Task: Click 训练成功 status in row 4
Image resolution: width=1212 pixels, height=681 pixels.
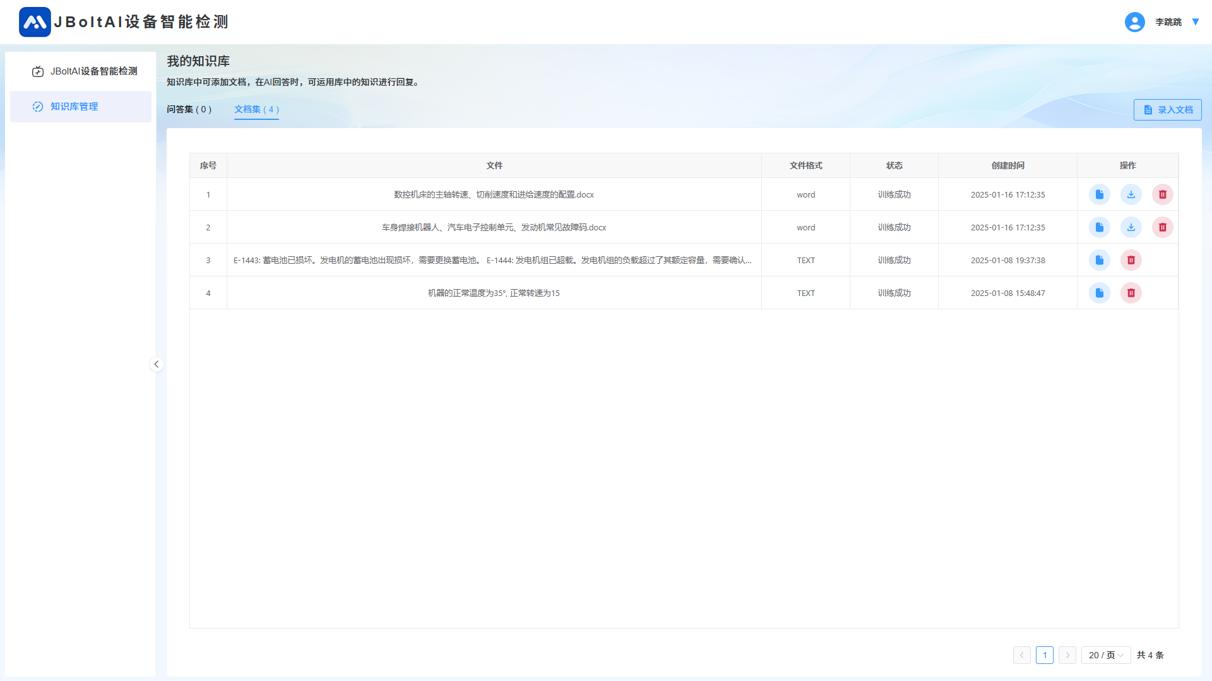Action: pyautogui.click(x=894, y=293)
